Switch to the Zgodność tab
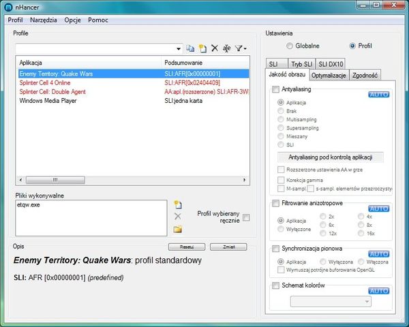The height and width of the screenshot is (327, 409). [x=365, y=76]
